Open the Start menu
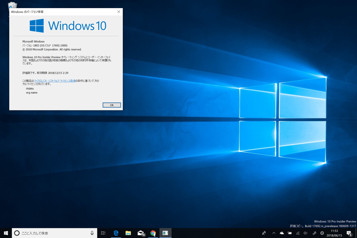Screen dimensions: 357x238 pyautogui.click(x=6, y=233)
